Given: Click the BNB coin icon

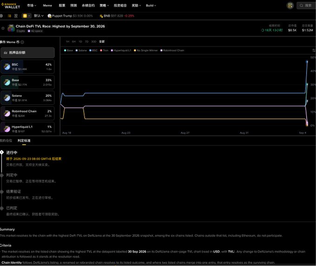Looking at the screenshot, I should pyautogui.click(x=101, y=16).
